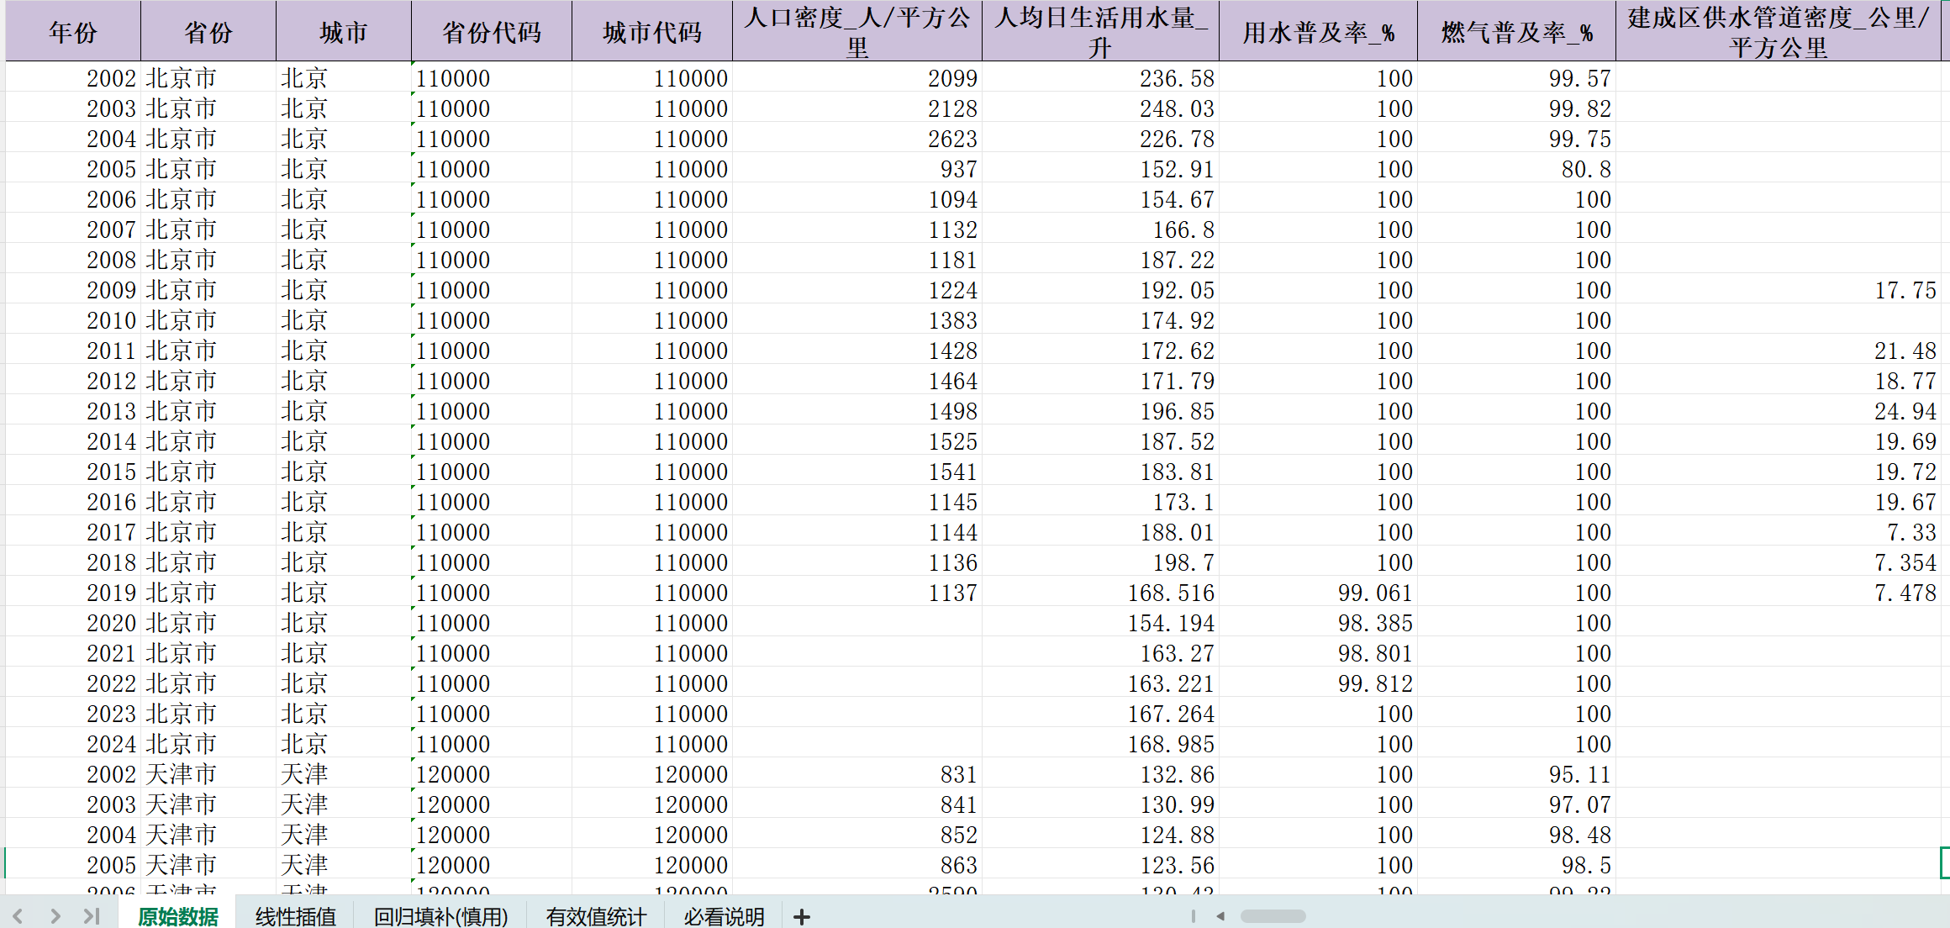Image resolution: width=1950 pixels, height=928 pixels.
Task: Click the previous sheet navigation arrow
Action: (x=18, y=915)
